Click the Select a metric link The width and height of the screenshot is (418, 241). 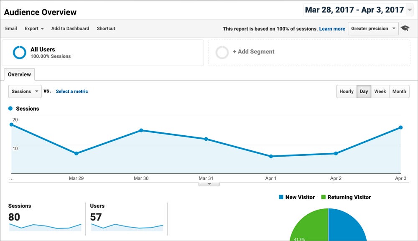(72, 91)
